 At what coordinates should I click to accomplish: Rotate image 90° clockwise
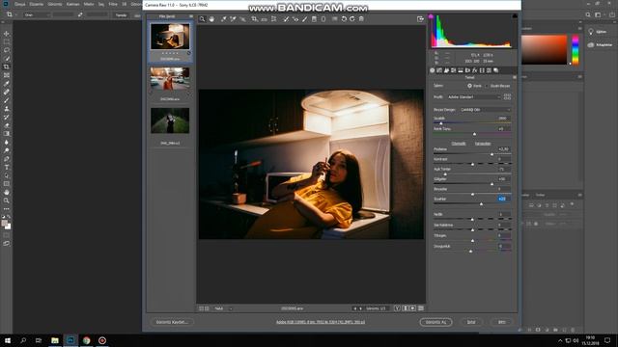click(x=351, y=19)
